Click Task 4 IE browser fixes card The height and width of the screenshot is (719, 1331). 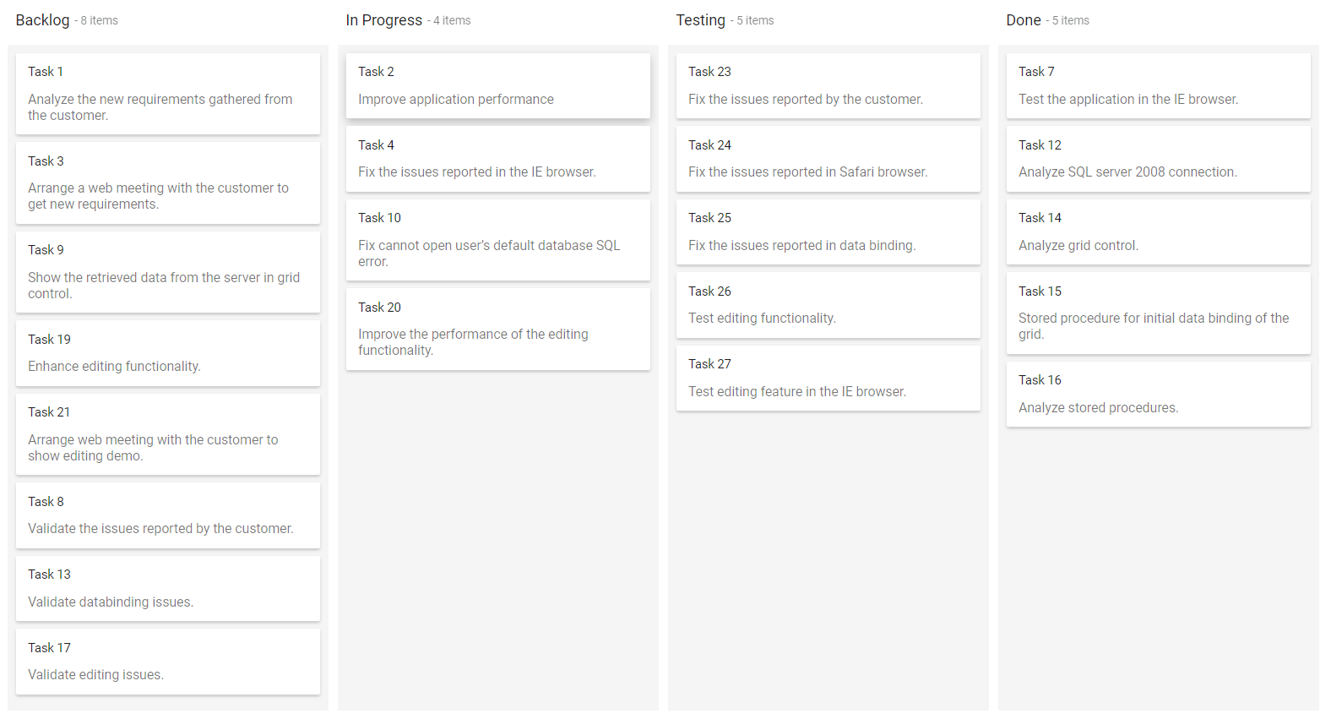pos(497,159)
